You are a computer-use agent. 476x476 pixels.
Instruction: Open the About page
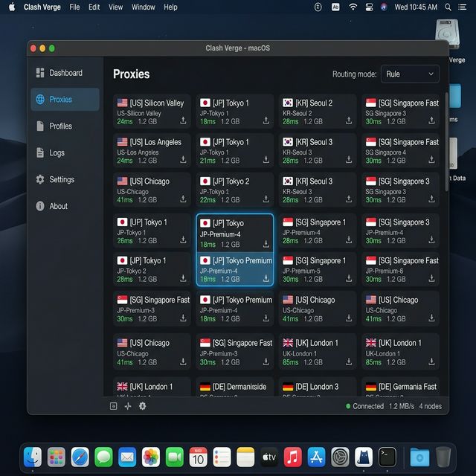pyautogui.click(x=58, y=206)
